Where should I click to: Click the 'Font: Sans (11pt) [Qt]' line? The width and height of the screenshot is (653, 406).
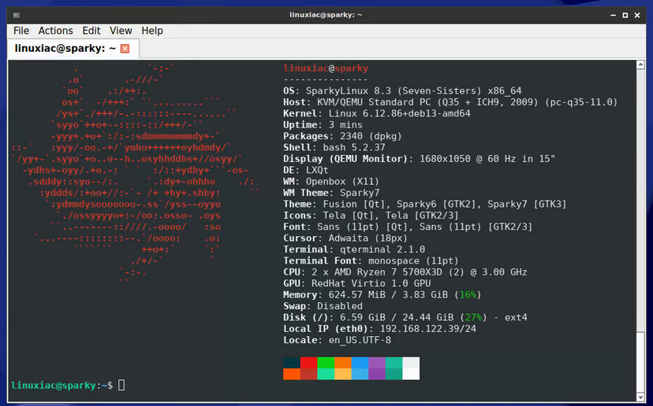[408, 227]
